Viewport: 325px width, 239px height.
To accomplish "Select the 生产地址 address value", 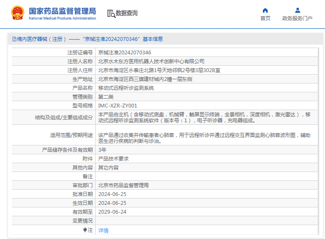I will coord(145,79).
